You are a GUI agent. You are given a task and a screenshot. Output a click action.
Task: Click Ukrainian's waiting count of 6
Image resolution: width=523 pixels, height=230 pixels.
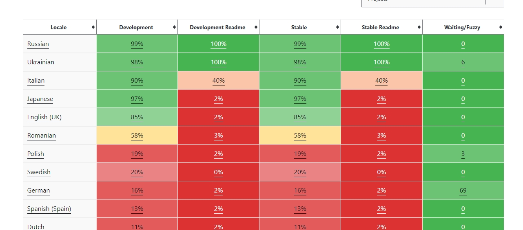(463, 62)
